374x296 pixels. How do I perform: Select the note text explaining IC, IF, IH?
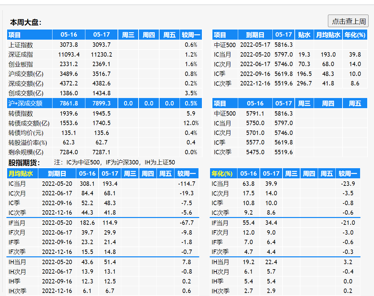pyautogui.click(x=115, y=163)
